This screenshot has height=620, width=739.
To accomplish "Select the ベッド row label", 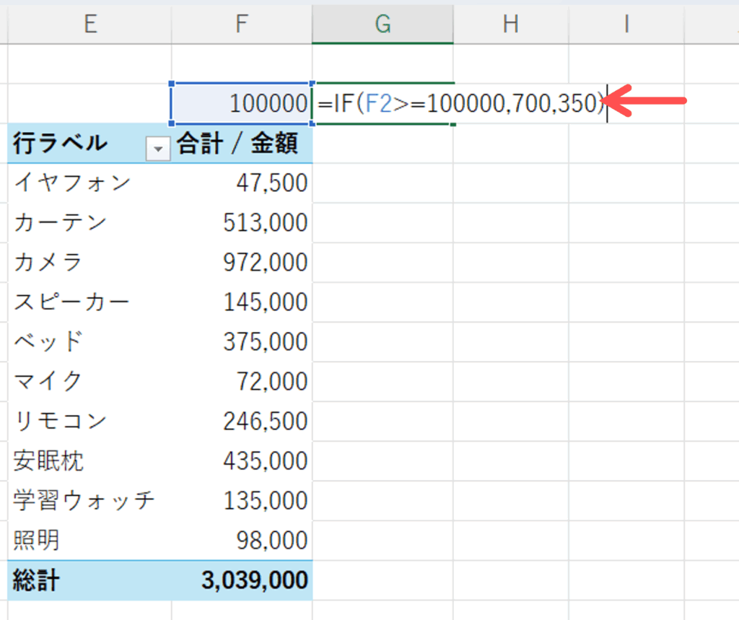I will 48,342.
